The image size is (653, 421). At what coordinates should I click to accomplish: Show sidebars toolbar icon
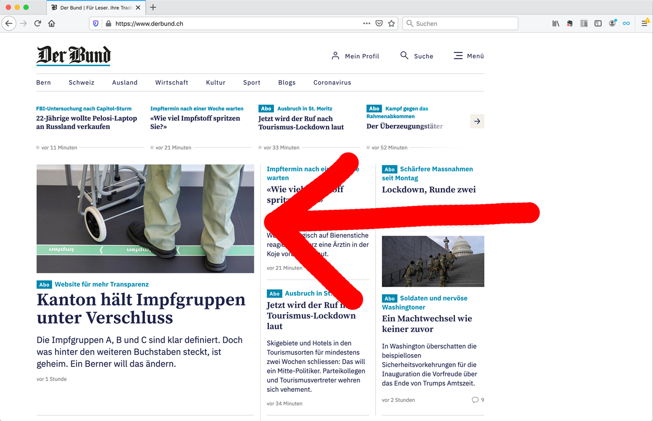[598, 23]
